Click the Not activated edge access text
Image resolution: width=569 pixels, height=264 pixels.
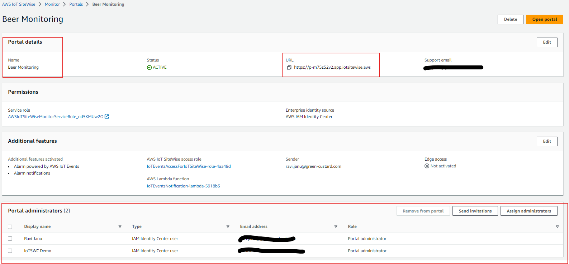coord(443,166)
